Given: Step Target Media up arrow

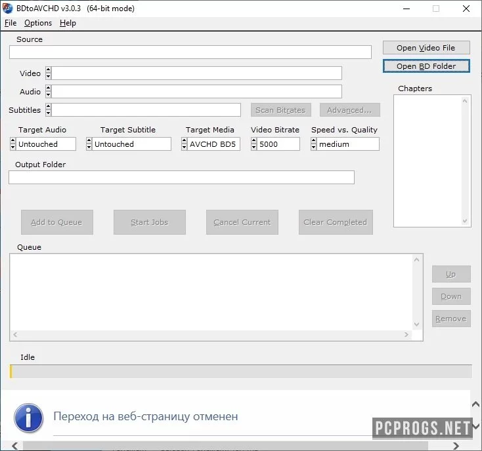Looking at the screenshot, I should pyautogui.click(x=184, y=141).
